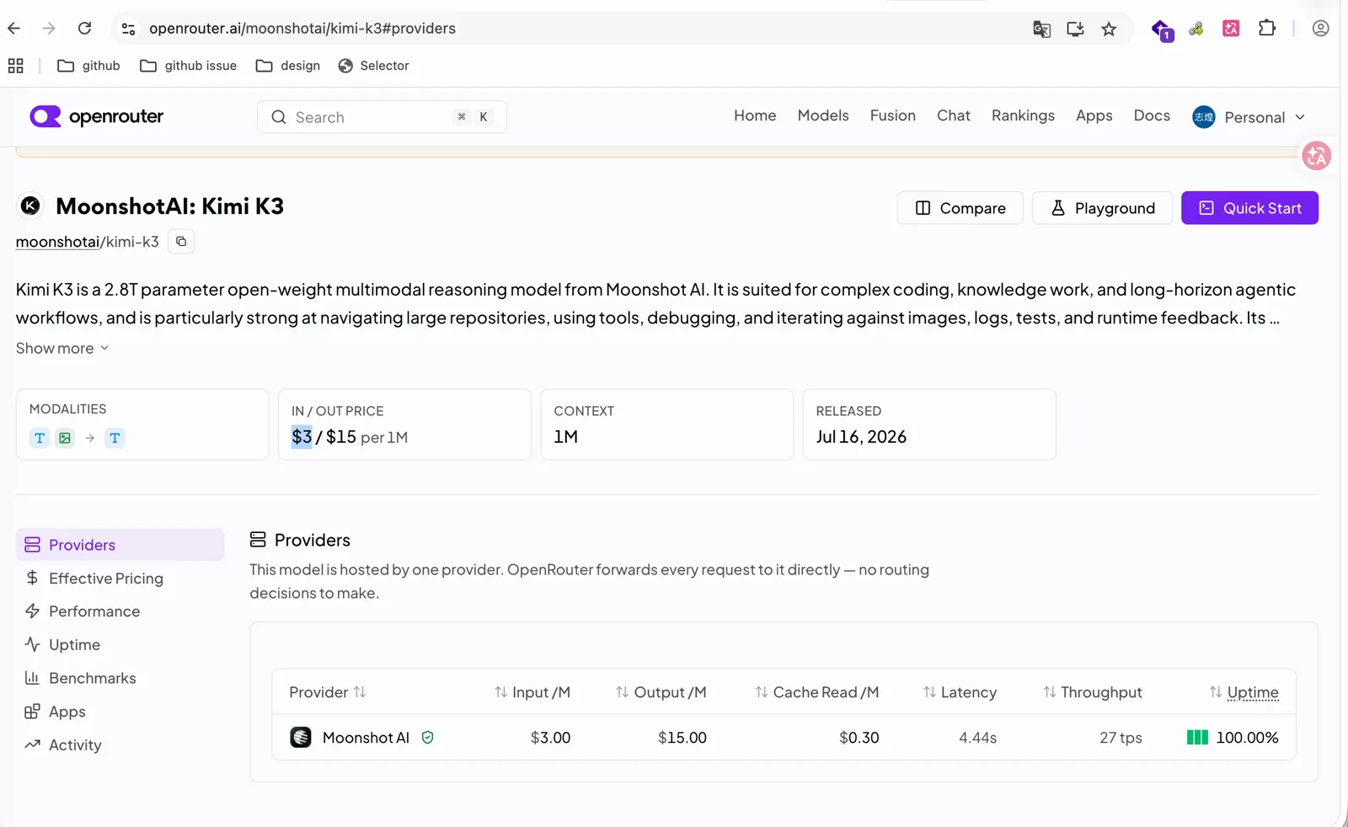Screen dimensions: 1348x827
Task: Sort by Input /M column
Action: point(532,692)
